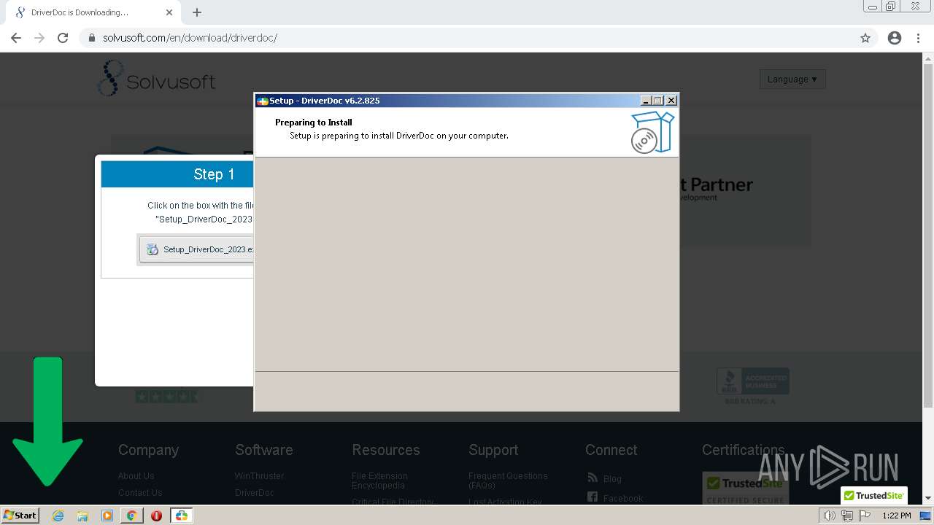Switch to DriverDoc setup in taskbar
Viewport: 934px width, 525px height.
181,516
